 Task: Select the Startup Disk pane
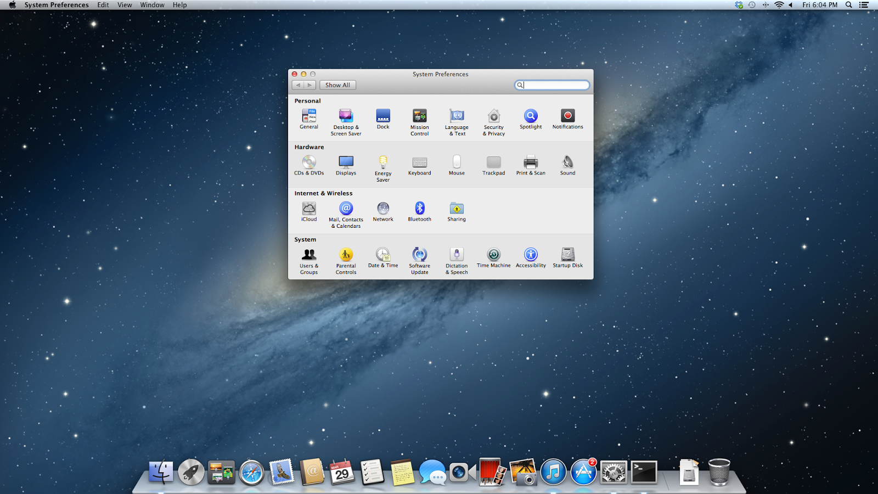coord(567,255)
